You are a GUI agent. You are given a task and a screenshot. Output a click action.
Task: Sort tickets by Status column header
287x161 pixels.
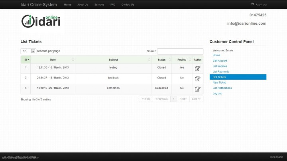point(161,59)
